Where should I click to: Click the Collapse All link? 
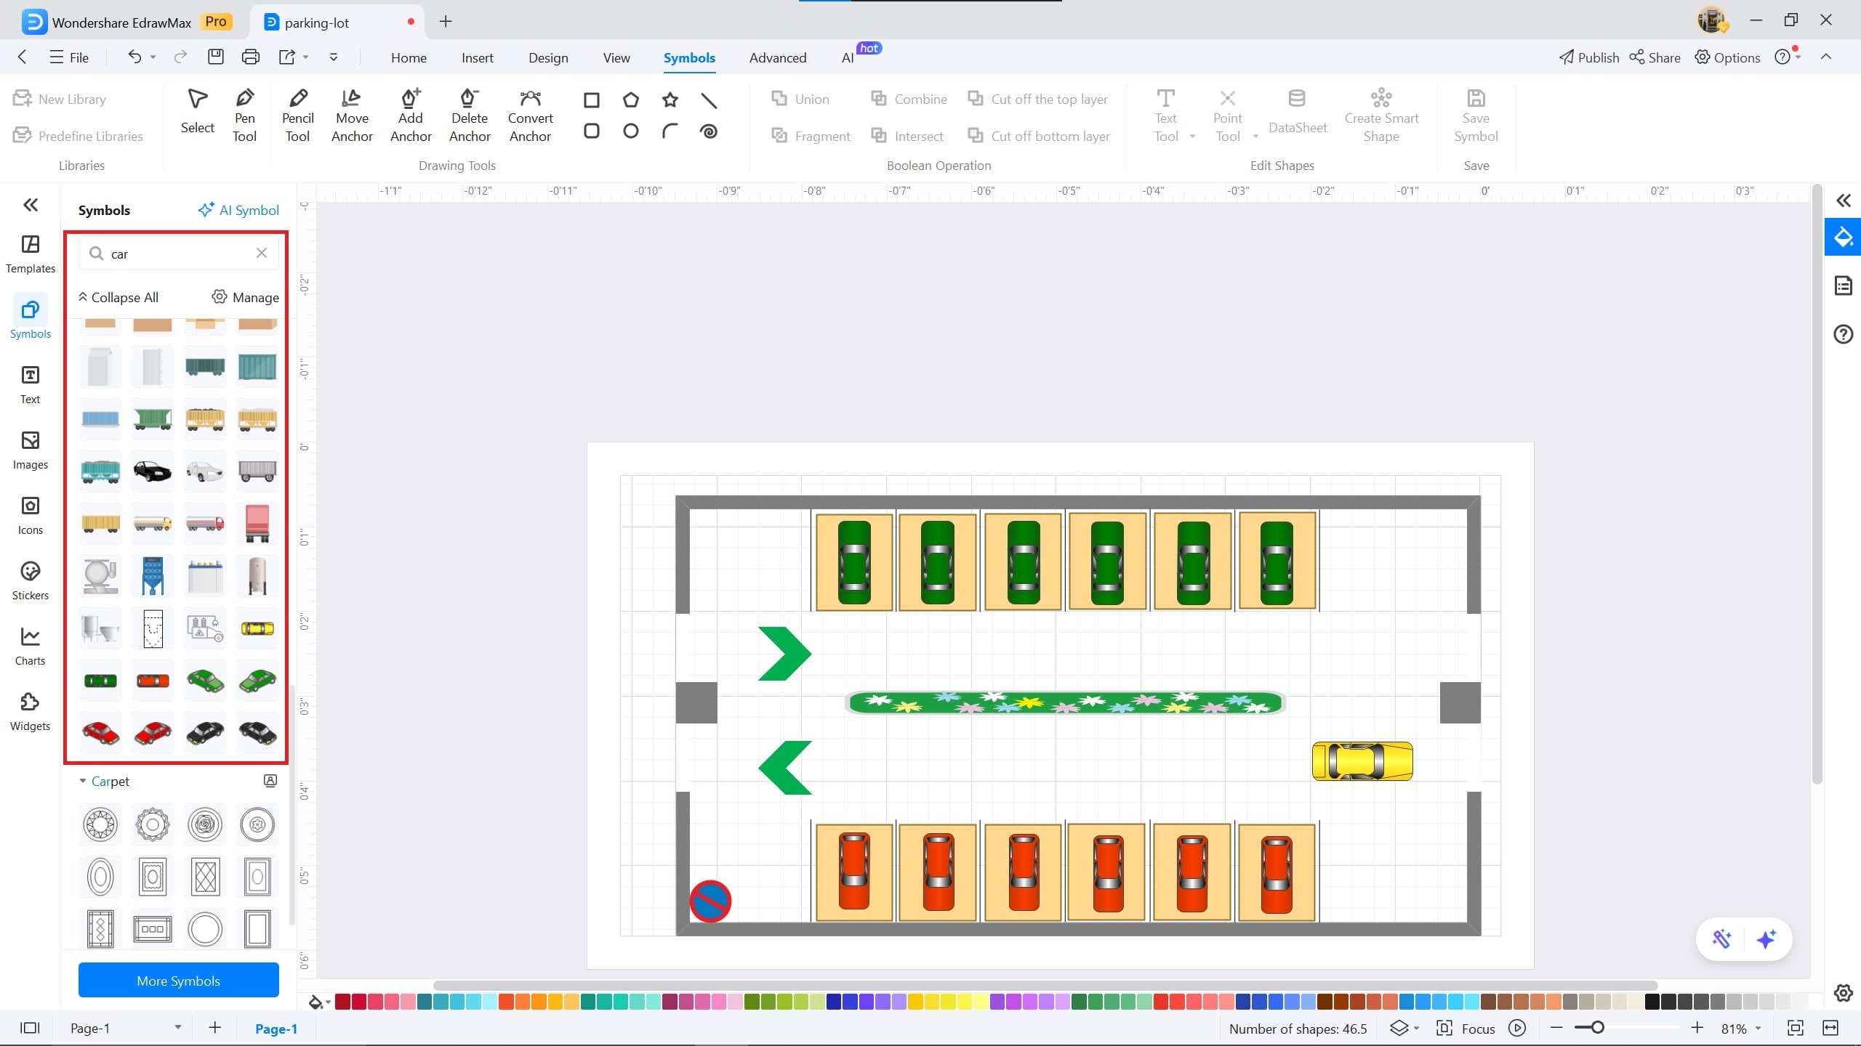118,297
